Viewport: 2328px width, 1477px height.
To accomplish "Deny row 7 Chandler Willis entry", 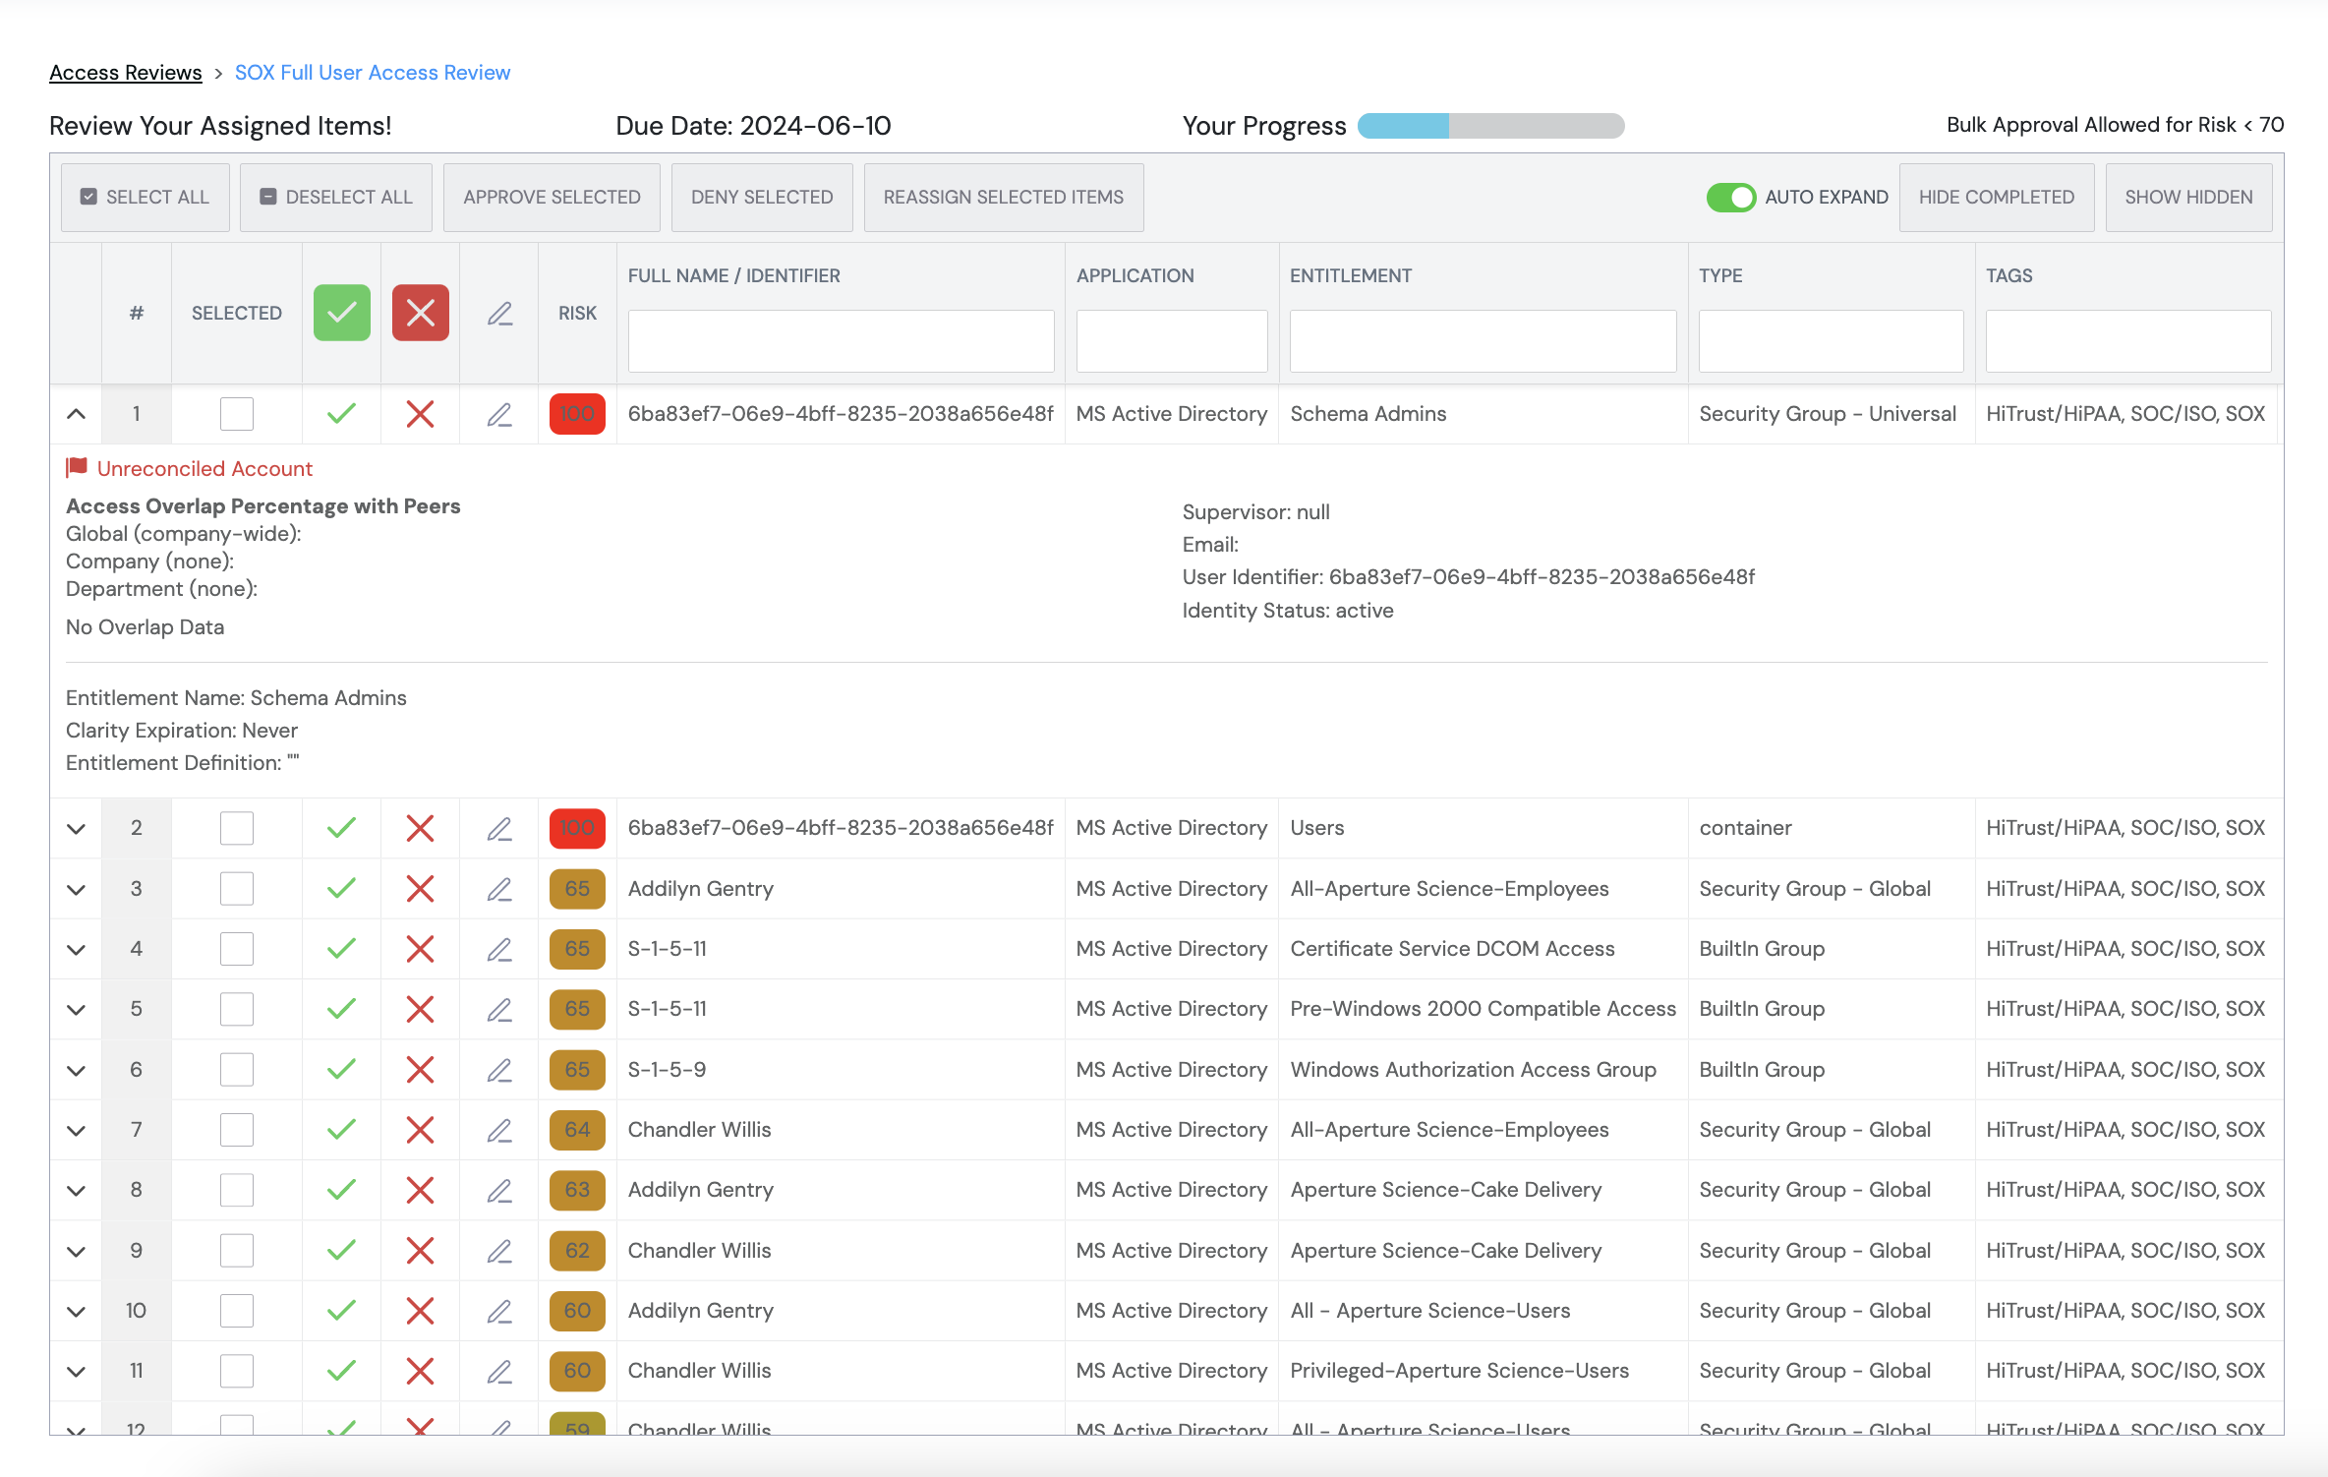I will 420,1130.
